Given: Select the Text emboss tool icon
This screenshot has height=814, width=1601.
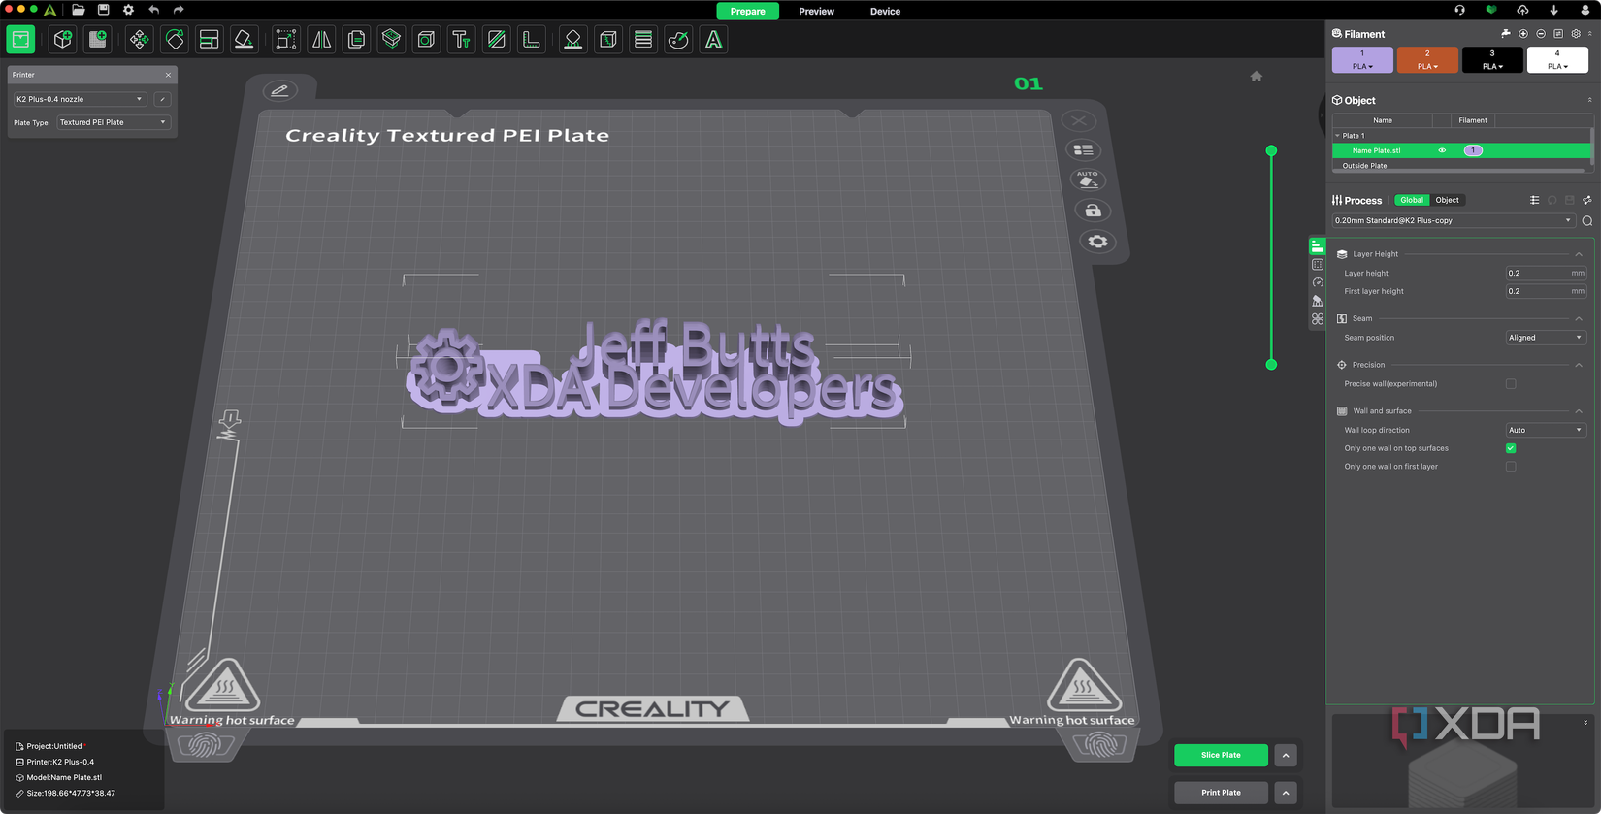Looking at the screenshot, I should click(462, 40).
